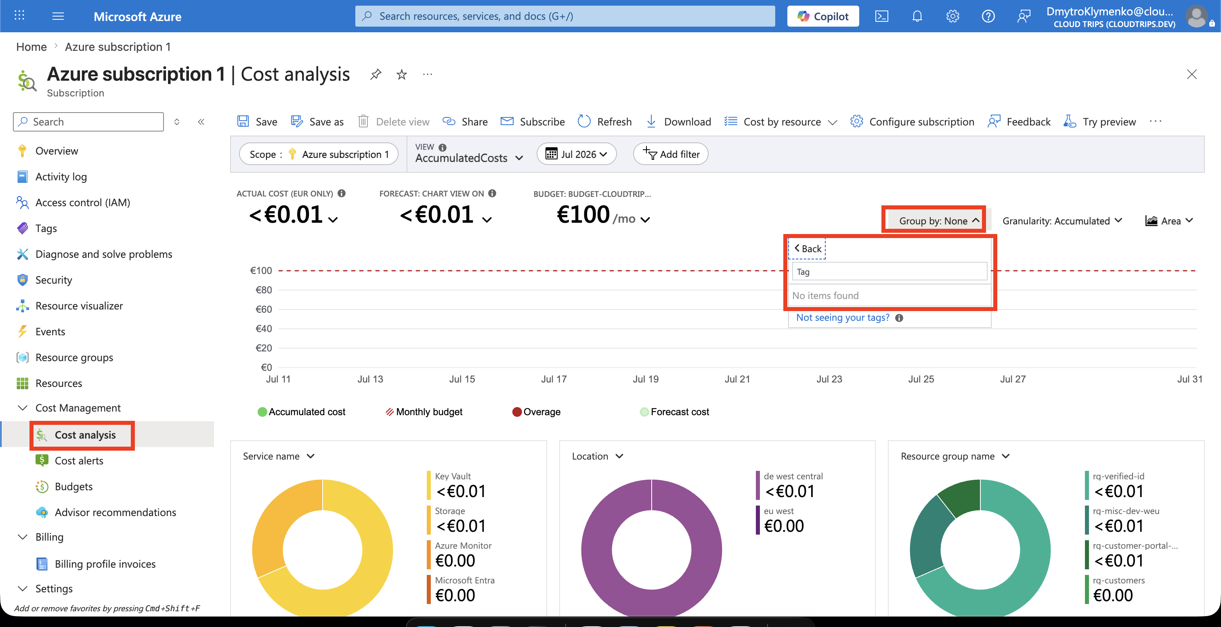Open the Not seeing your tags? link

pos(843,317)
